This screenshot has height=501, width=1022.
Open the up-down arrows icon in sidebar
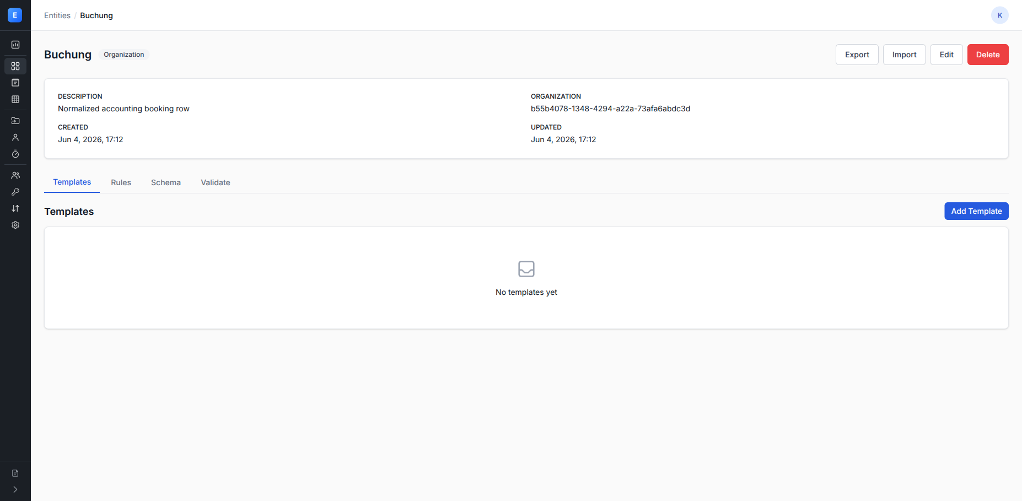click(x=15, y=208)
